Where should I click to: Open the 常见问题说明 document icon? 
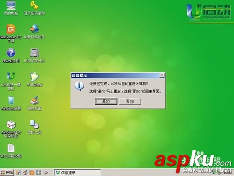[x=11, y=151]
